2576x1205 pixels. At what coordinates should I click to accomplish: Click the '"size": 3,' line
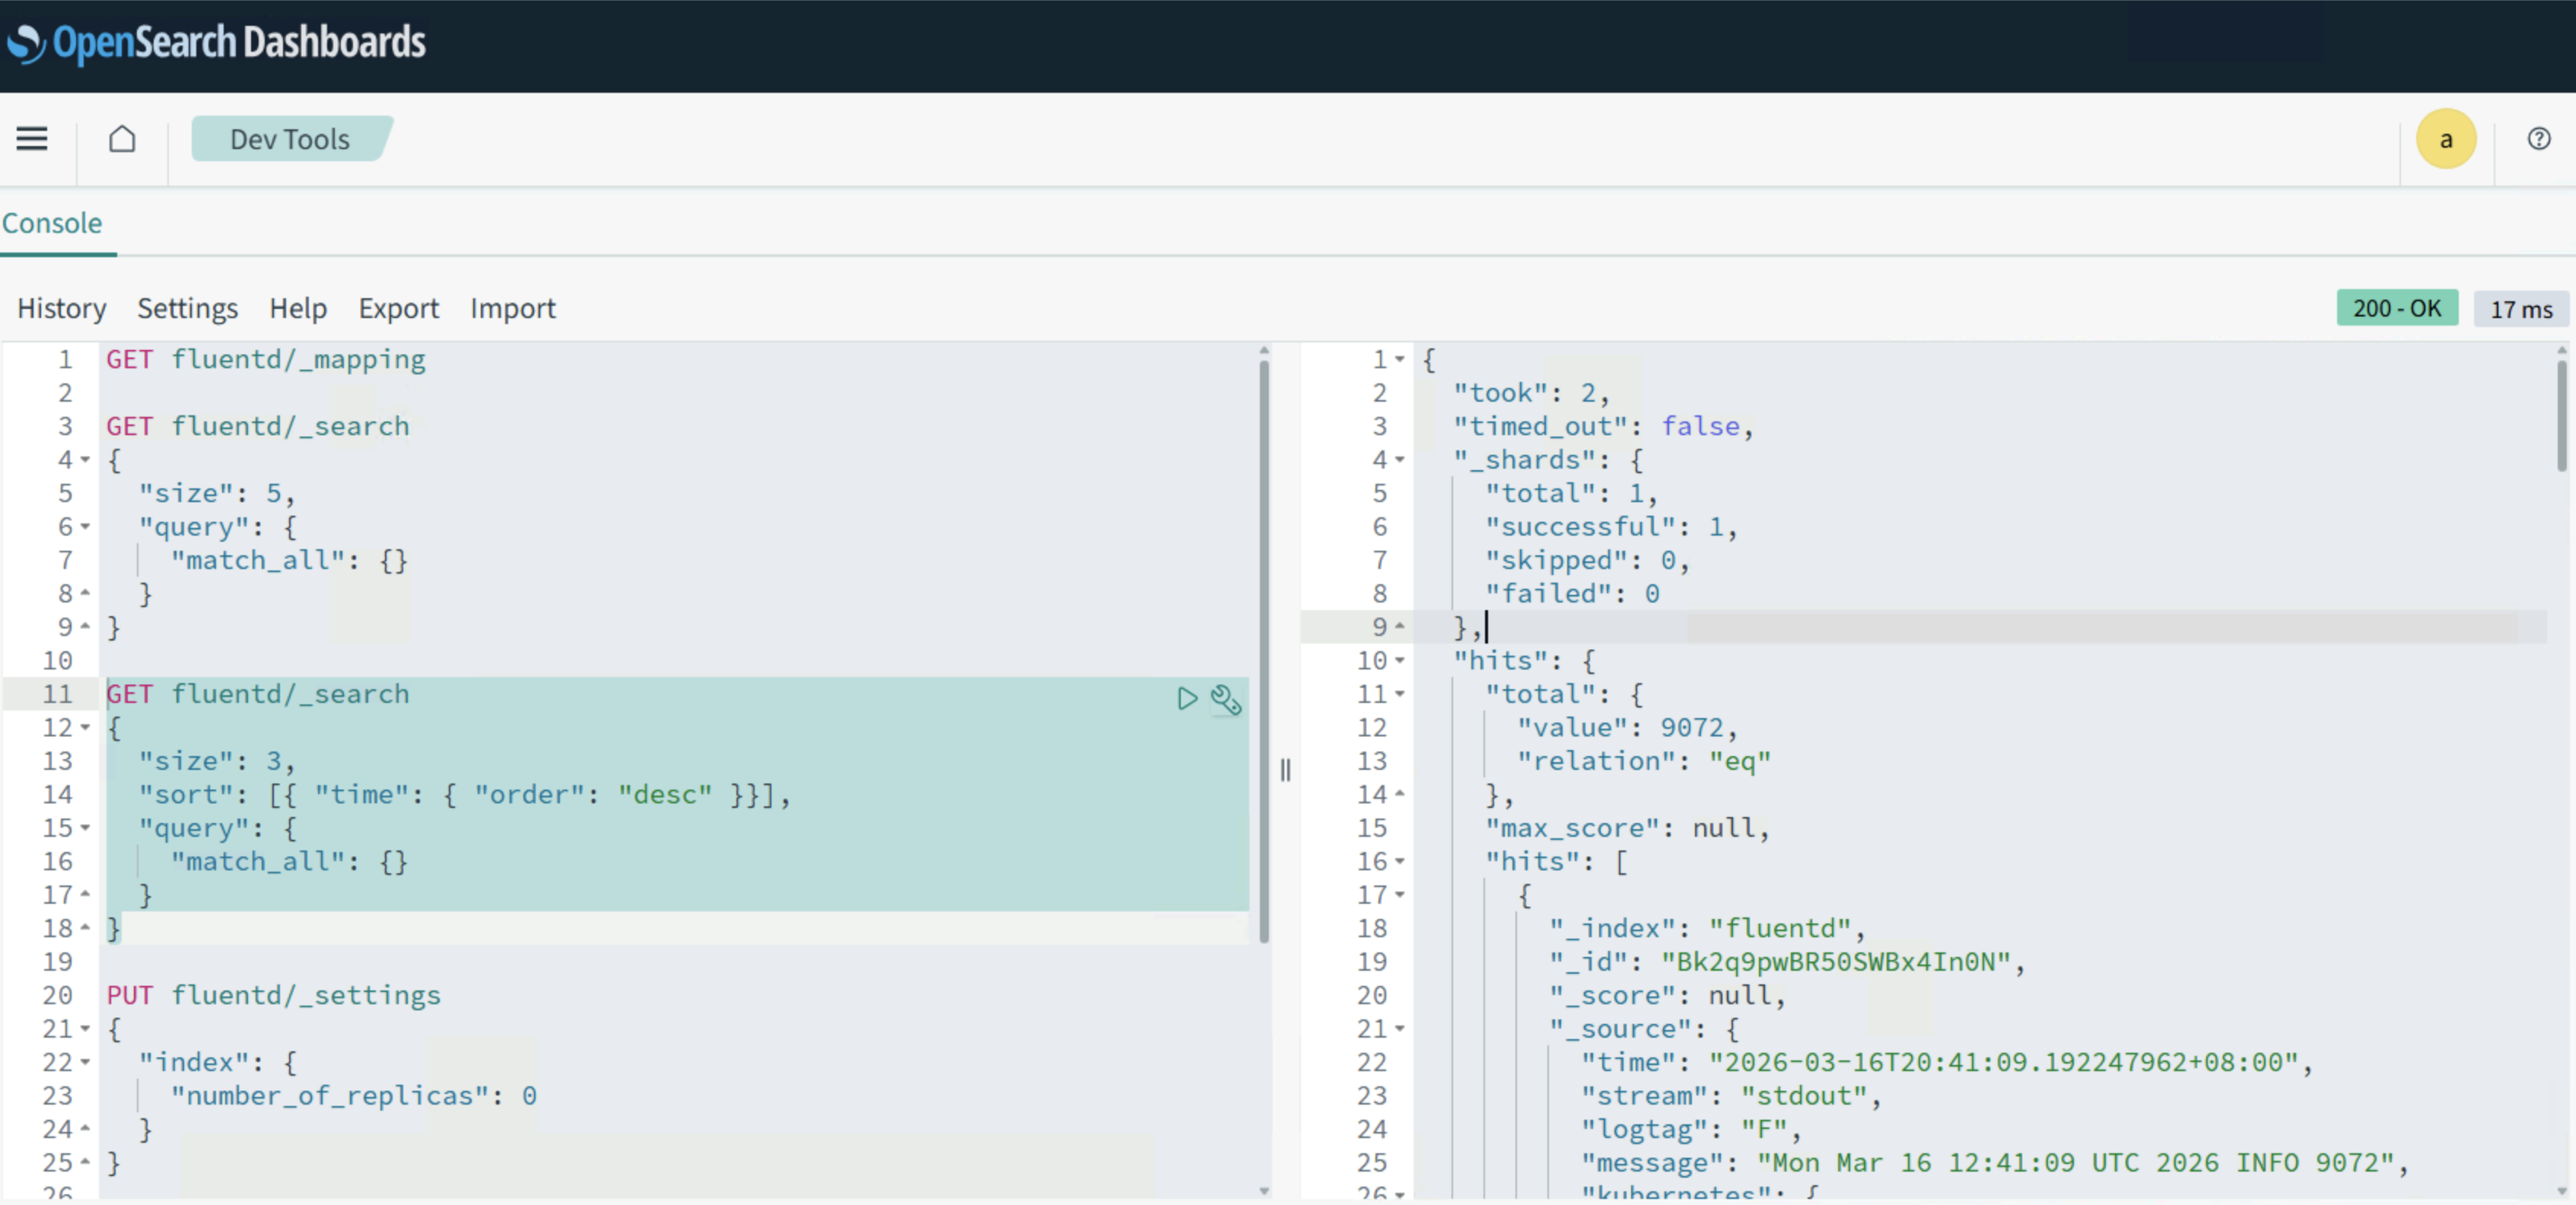pyautogui.click(x=216, y=761)
